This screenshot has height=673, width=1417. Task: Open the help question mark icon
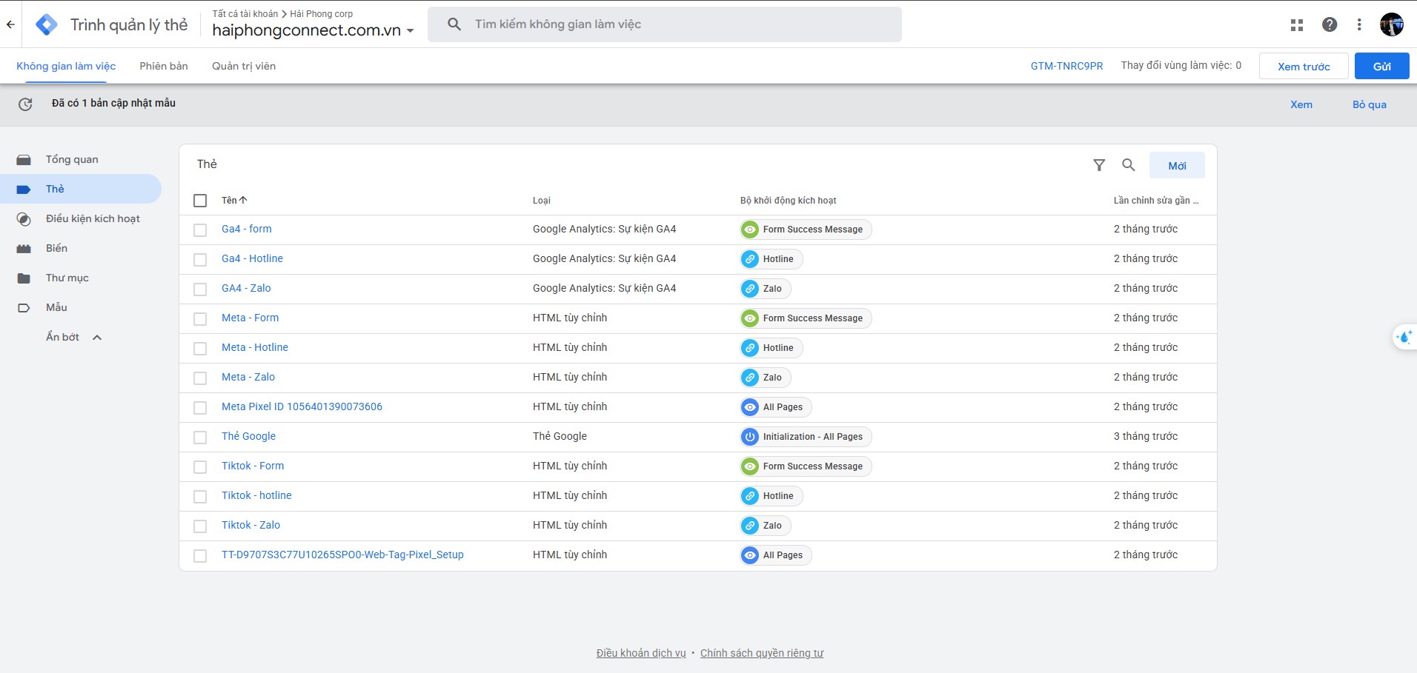coord(1330,24)
